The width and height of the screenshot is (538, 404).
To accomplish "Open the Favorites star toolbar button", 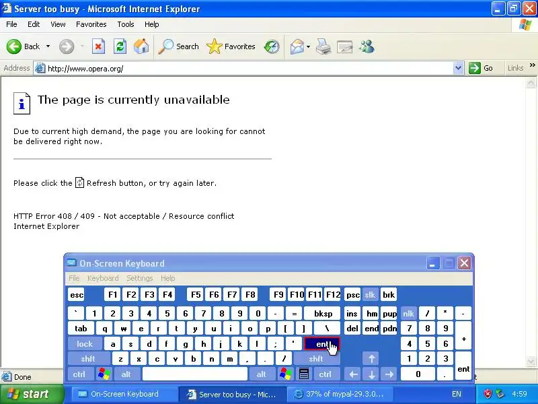I will click(x=231, y=46).
